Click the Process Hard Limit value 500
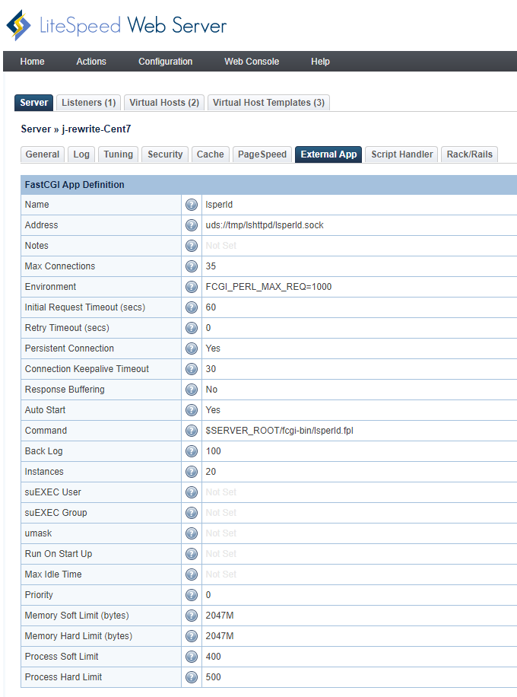This screenshot has width=517, height=697. coord(213,677)
